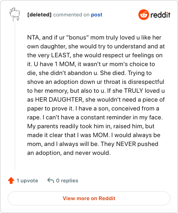The image size is (178, 213).
Task: Open the blue "post" link
Action: (97, 15)
